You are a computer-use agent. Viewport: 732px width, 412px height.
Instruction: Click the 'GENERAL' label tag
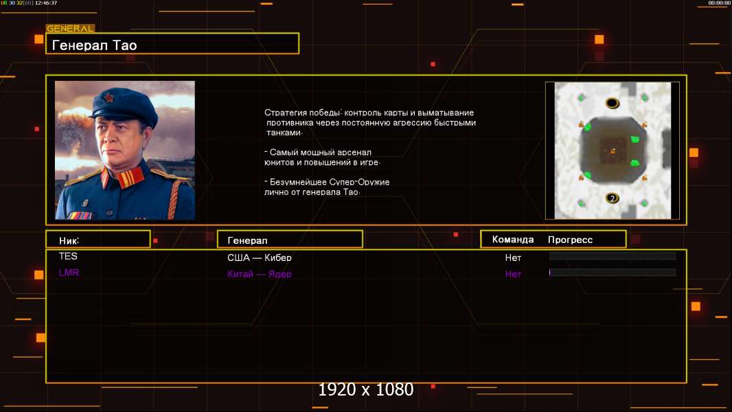70,28
